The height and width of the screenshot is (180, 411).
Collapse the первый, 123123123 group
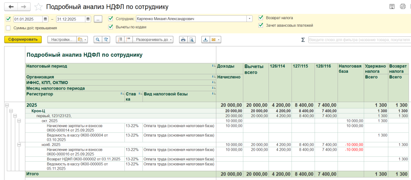(x=15, y=116)
